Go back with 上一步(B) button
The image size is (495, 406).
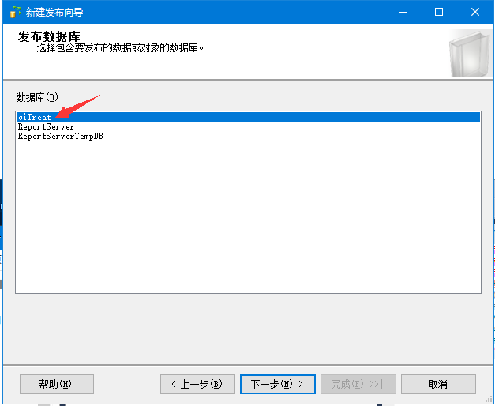197,384
